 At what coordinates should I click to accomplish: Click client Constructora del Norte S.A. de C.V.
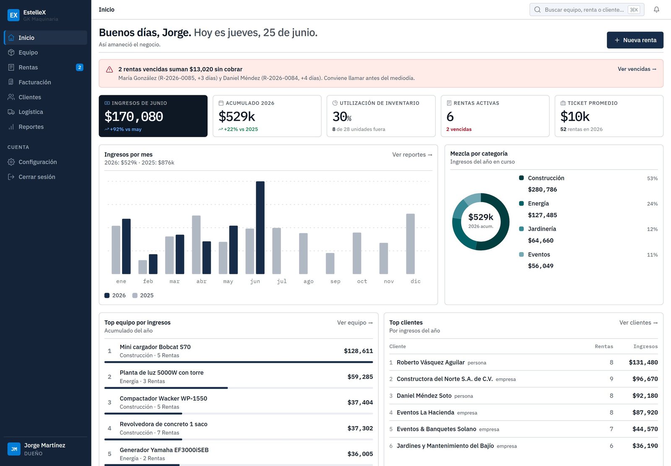(445, 379)
